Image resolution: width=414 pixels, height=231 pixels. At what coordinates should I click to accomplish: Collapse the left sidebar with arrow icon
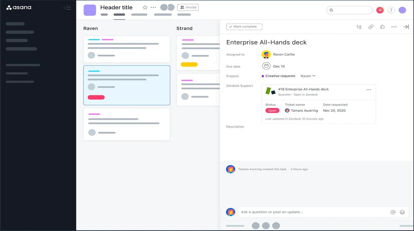pos(67,8)
